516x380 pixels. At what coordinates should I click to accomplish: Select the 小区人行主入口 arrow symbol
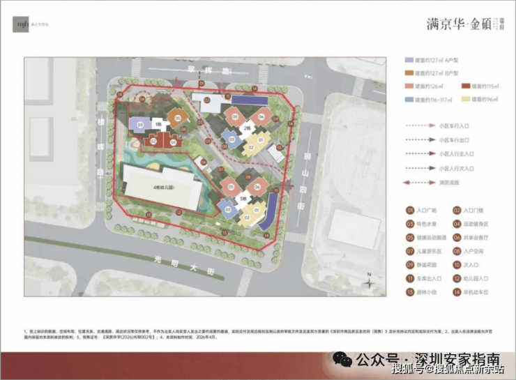(420, 153)
